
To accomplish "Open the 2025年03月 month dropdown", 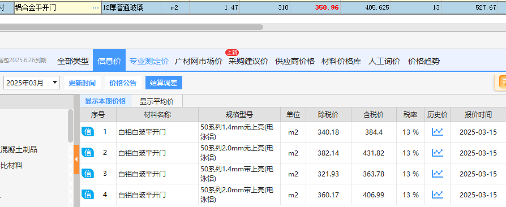I will 32,83.
